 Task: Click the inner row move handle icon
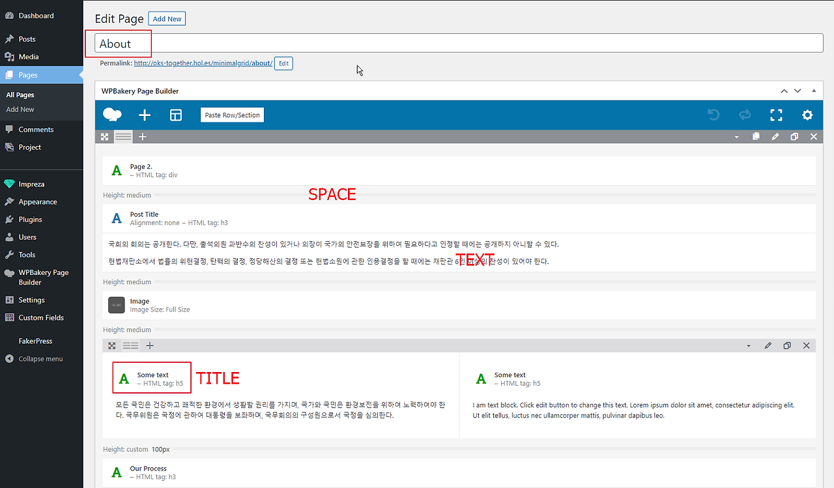coord(111,345)
